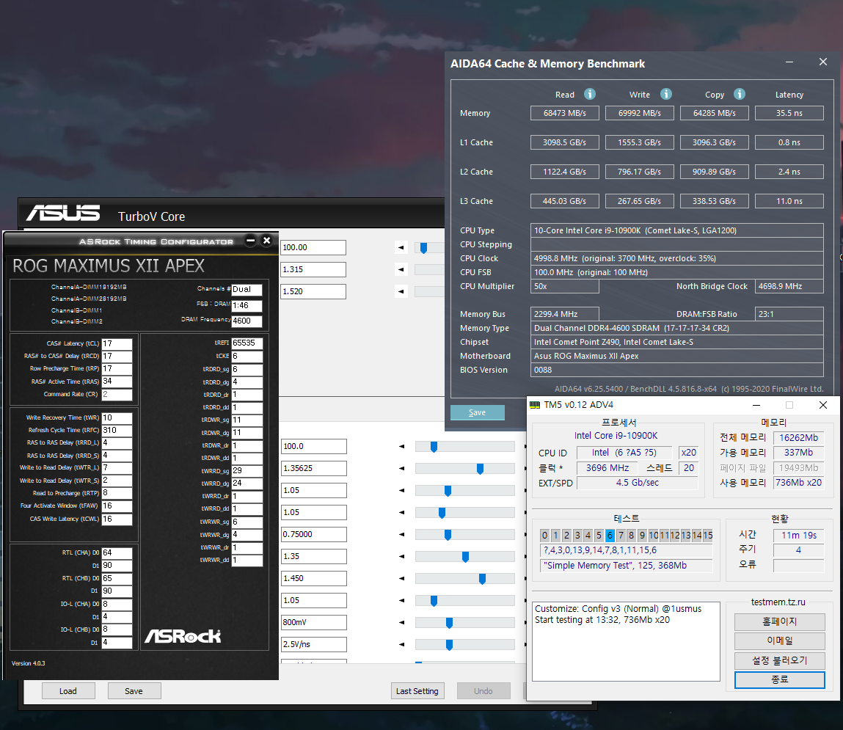Click the Memory Write 69992 MB/s field

[639, 113]
